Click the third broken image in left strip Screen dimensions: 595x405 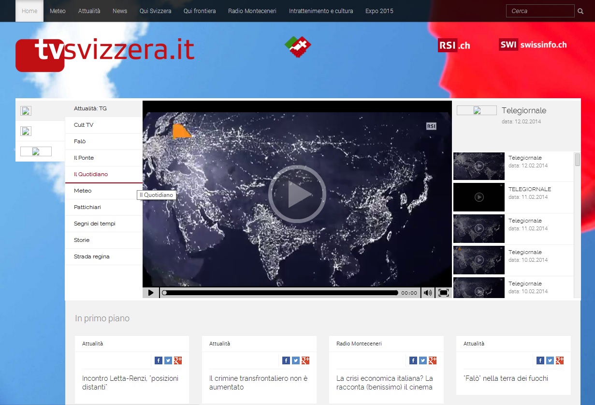click(x=36, y=151)
